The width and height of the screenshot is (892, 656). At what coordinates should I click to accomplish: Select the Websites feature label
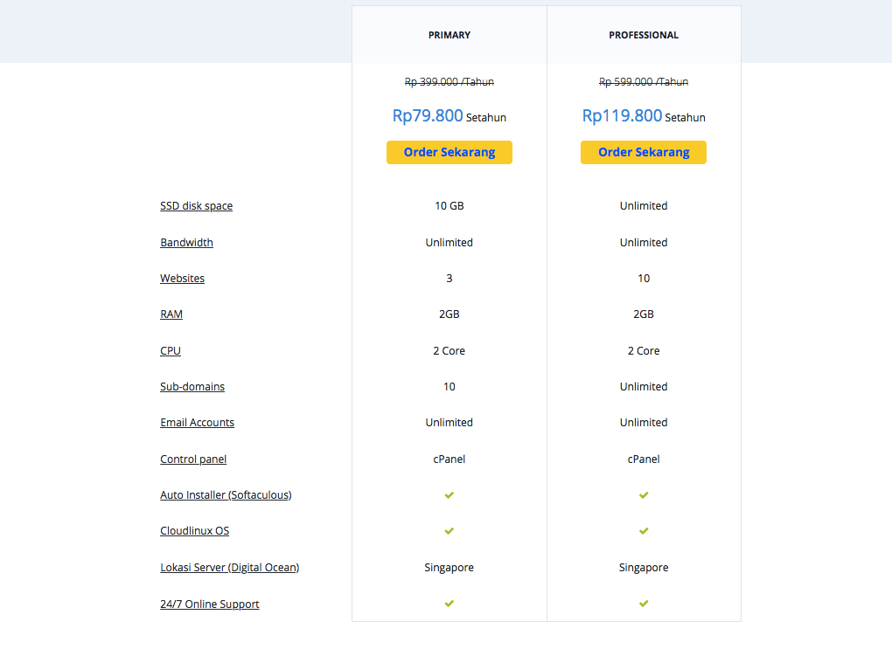(x=182, y=279)
